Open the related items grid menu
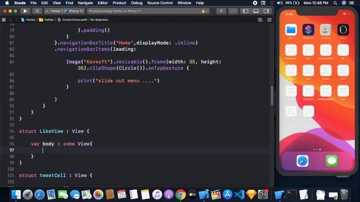The height and width of the screenshot is (202, 360). click(4, 20)
